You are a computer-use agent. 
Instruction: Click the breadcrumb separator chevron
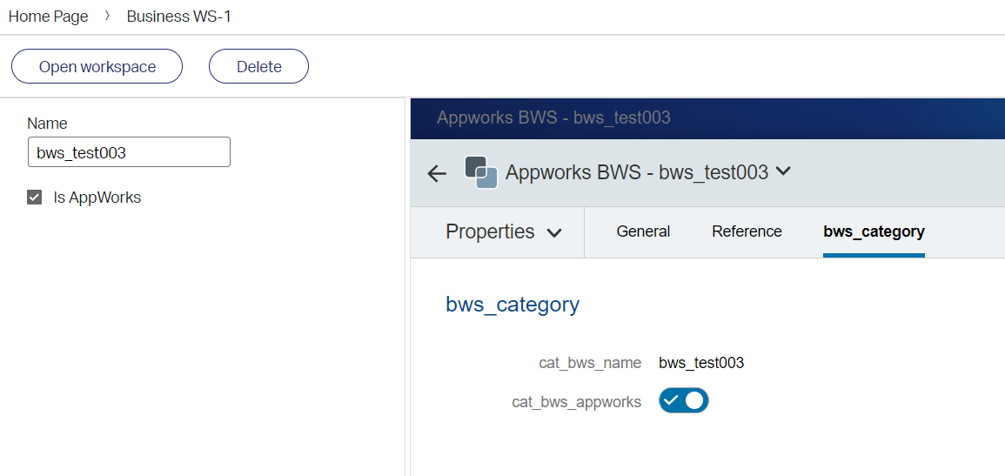(x=107, y=17)
